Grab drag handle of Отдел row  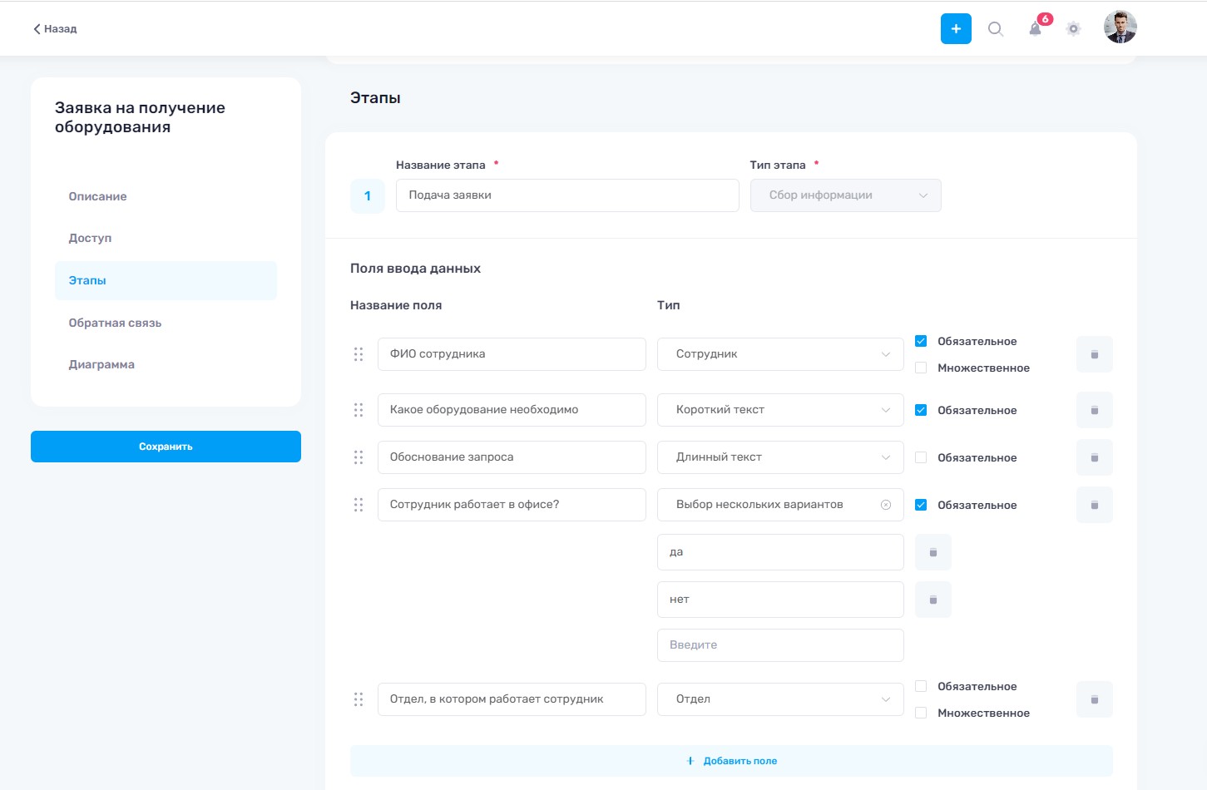[x=359, y=699]
